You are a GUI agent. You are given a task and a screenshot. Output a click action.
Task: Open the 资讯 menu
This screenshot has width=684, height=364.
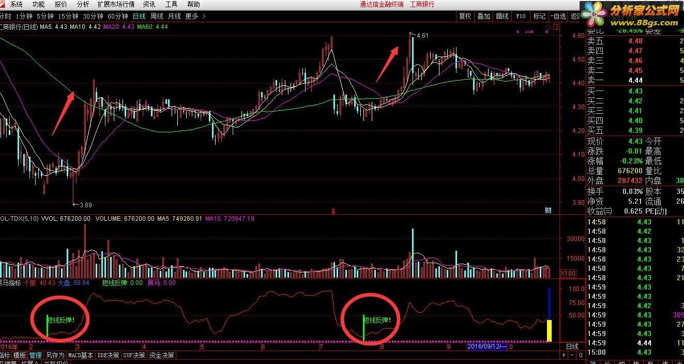(x=149, y=4)
